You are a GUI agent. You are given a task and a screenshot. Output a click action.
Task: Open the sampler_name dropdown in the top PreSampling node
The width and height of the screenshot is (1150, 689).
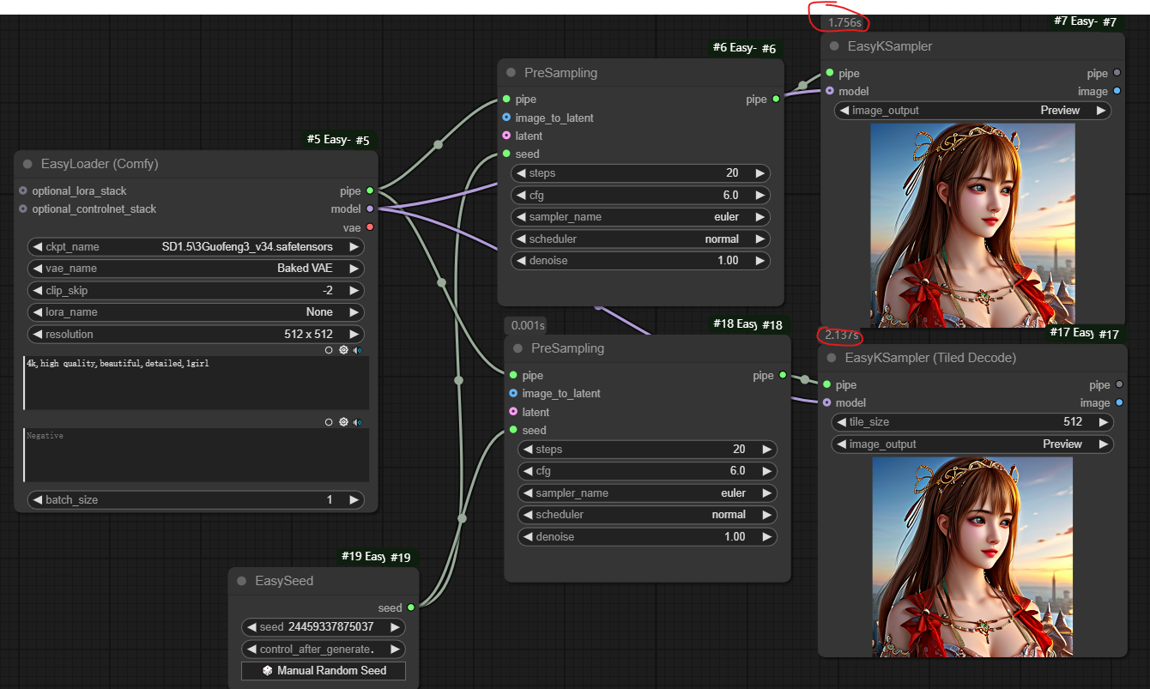coord(639,217)
